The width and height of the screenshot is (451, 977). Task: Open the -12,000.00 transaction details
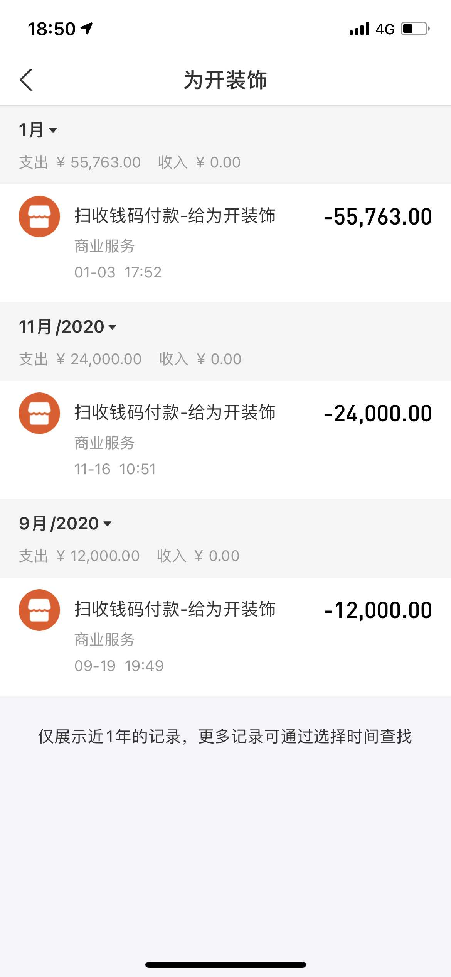click(378, 610)
